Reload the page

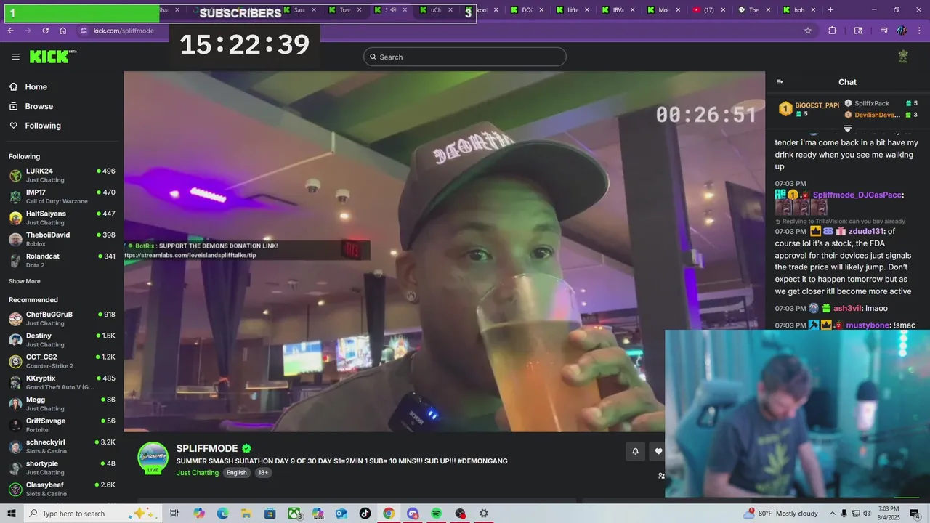45,31
